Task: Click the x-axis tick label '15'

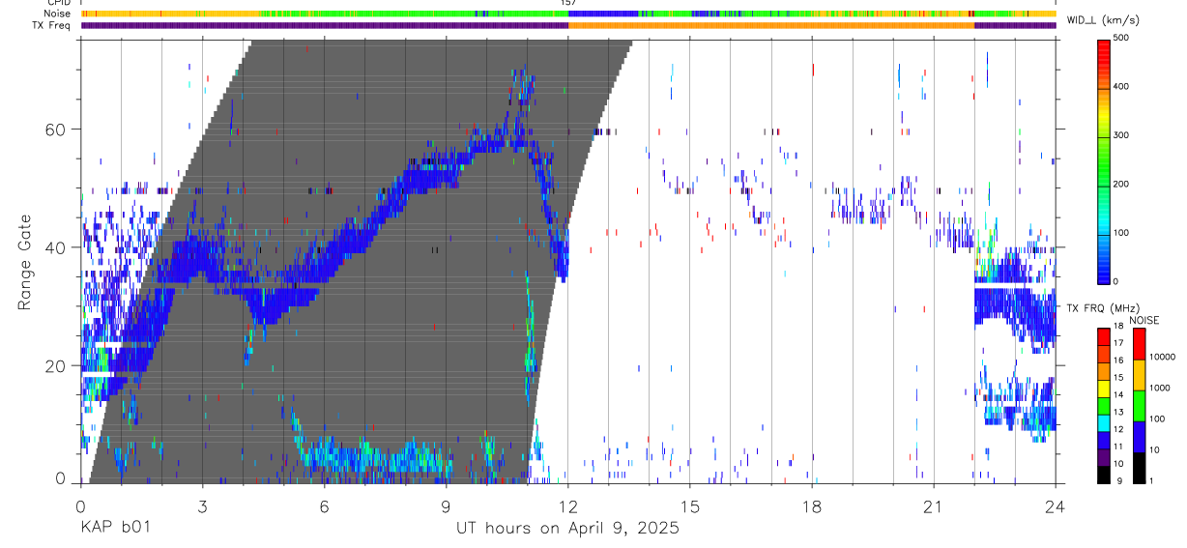Action: [690, 505]
